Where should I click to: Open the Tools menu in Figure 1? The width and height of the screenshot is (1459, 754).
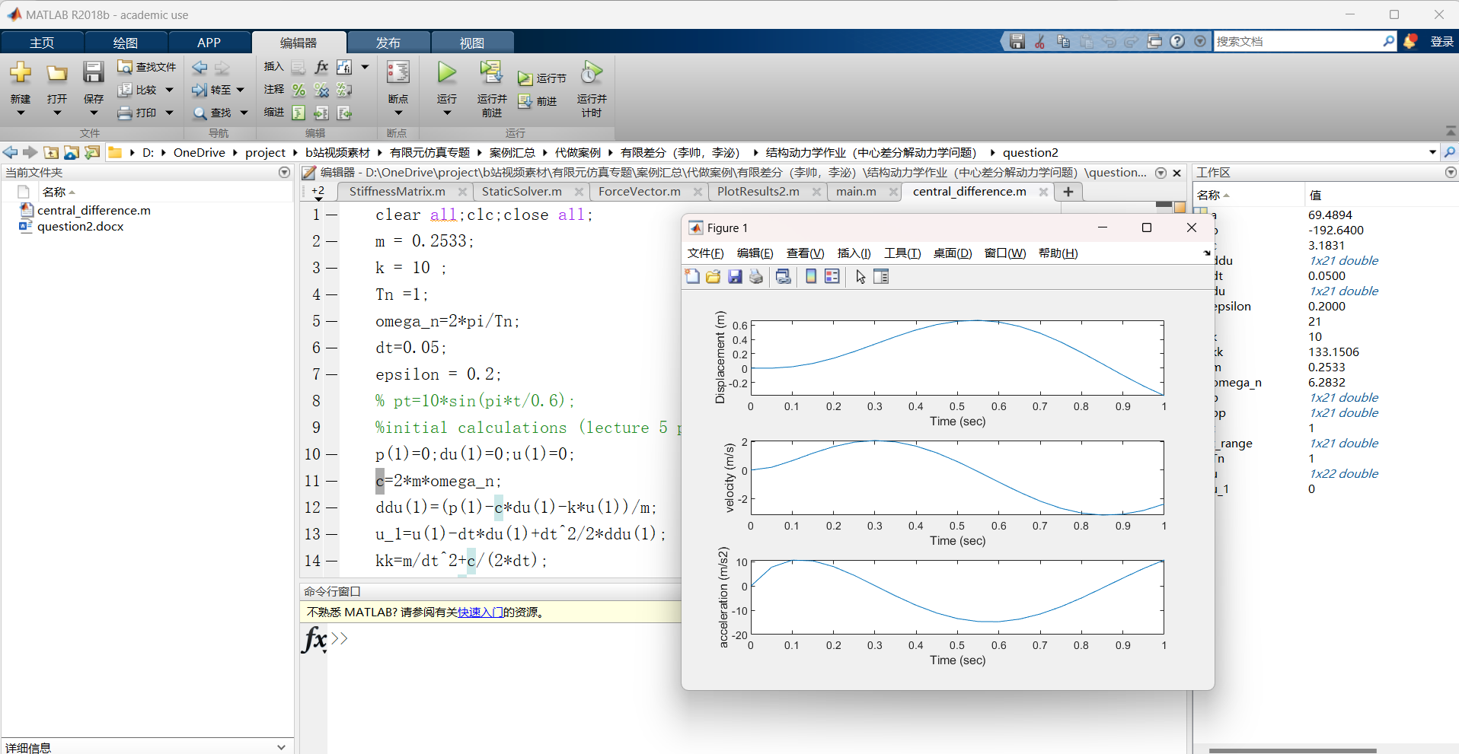click(x=902, y=253)
